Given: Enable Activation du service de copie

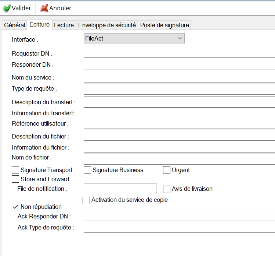Looking at the screenshot, I should [86, 200].
